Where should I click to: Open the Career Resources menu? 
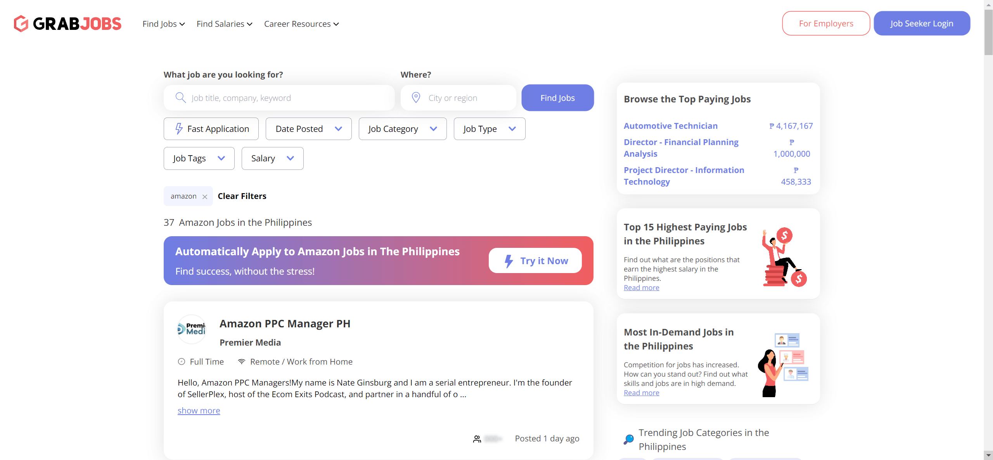coord(301,24)
